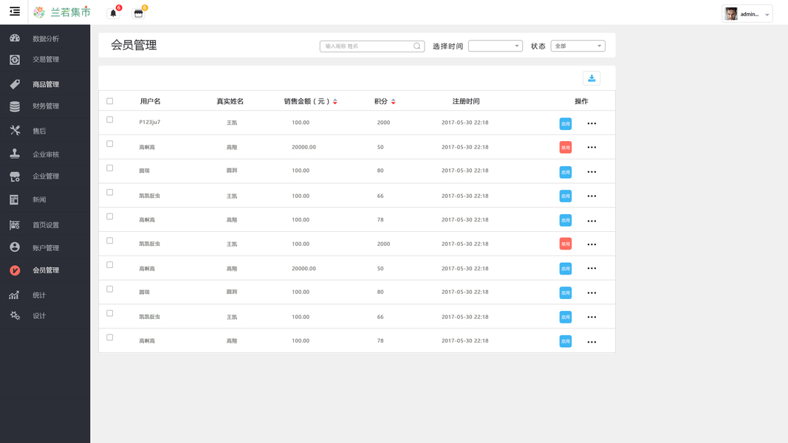Go to 账户管理 in sidebar

coord(45,247)
